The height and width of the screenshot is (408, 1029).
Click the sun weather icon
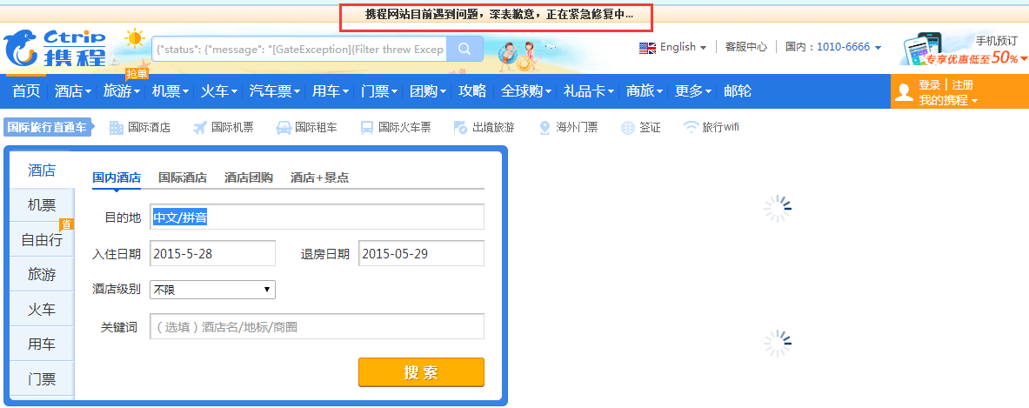(x=135, y=38)
